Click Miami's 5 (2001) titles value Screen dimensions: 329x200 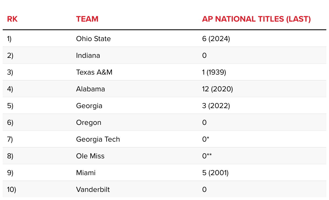(x=215, y=173)
